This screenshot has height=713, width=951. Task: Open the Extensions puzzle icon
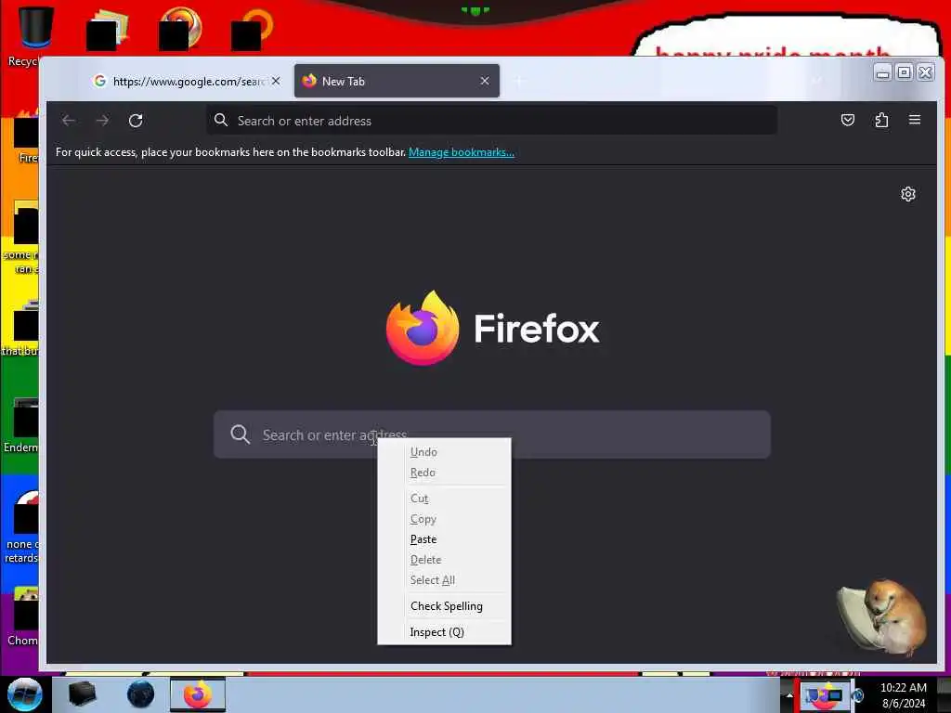pos(881,120)
